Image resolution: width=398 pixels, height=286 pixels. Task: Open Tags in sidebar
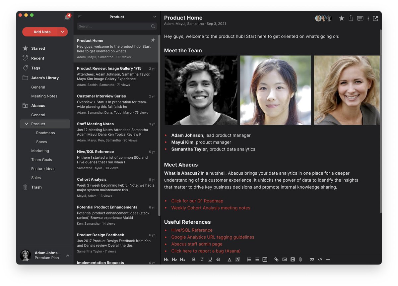tap(35, 68)
